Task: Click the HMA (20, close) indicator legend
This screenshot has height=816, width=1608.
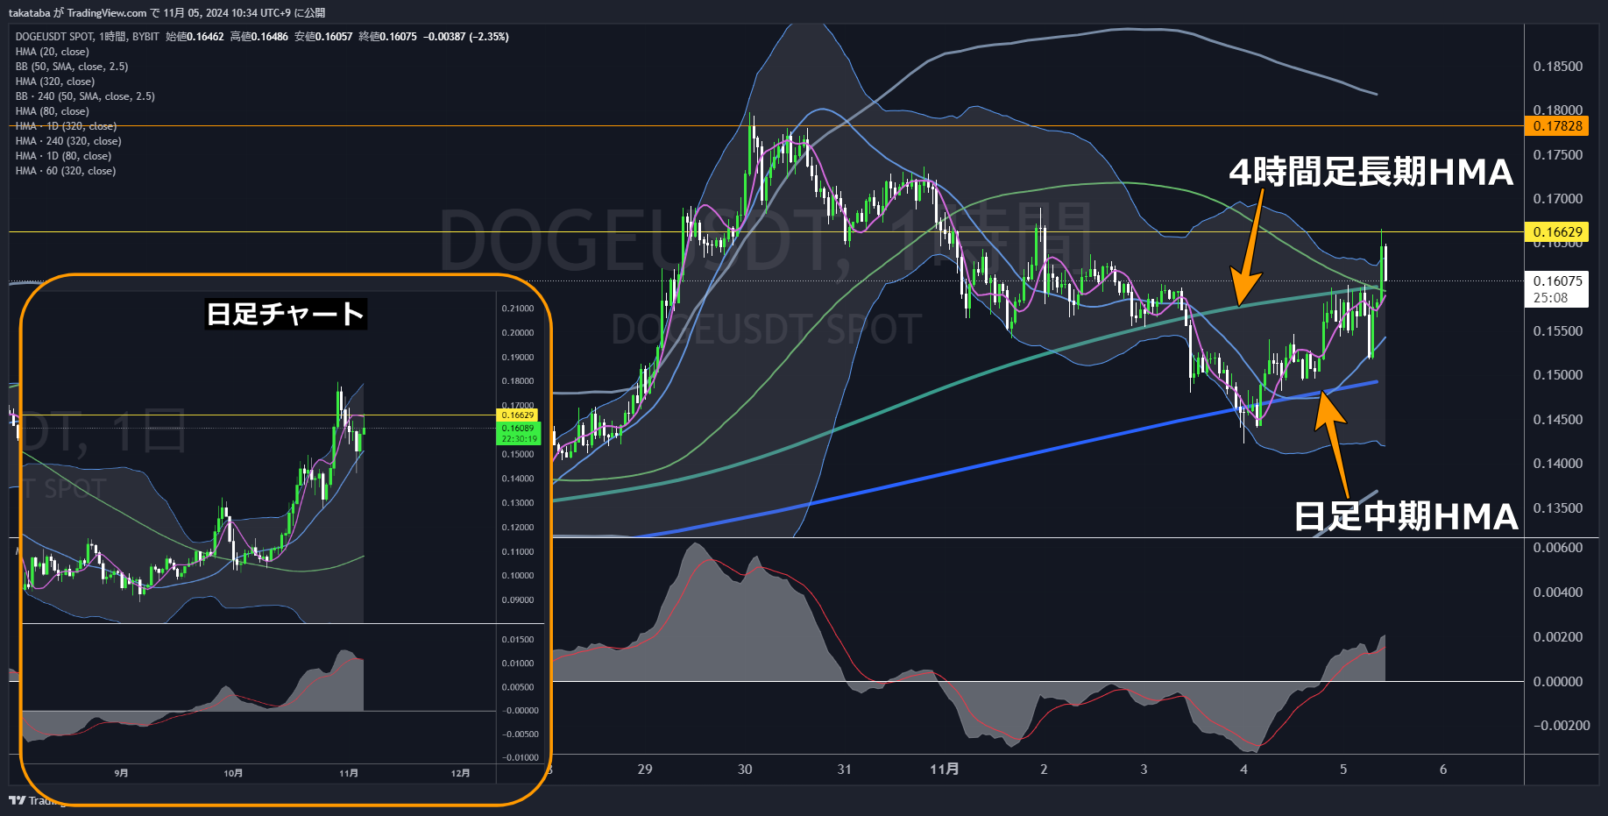Action: click(x=53, y=52)
